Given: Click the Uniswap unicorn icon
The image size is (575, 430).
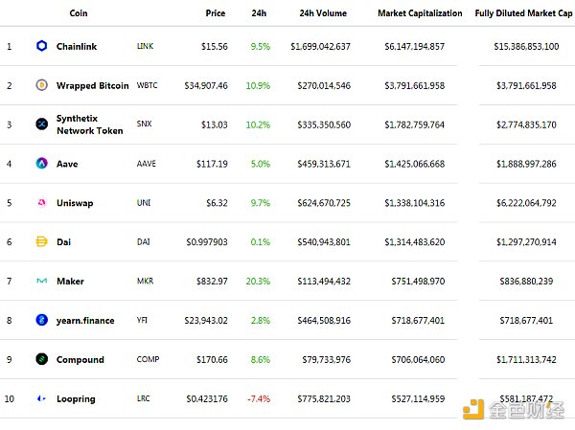Looking at the screenshot, I should (x=41, y=203).
